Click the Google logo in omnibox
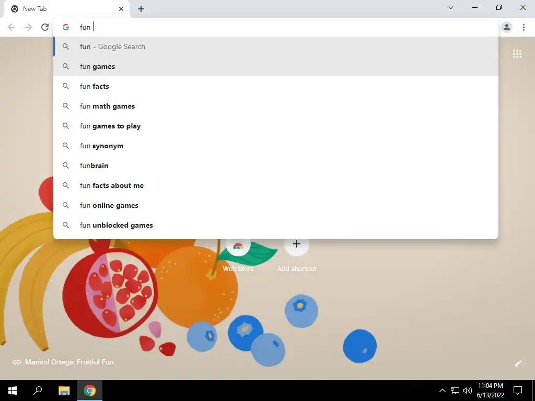This screenshot has height=401, width=535. point(66,27)
